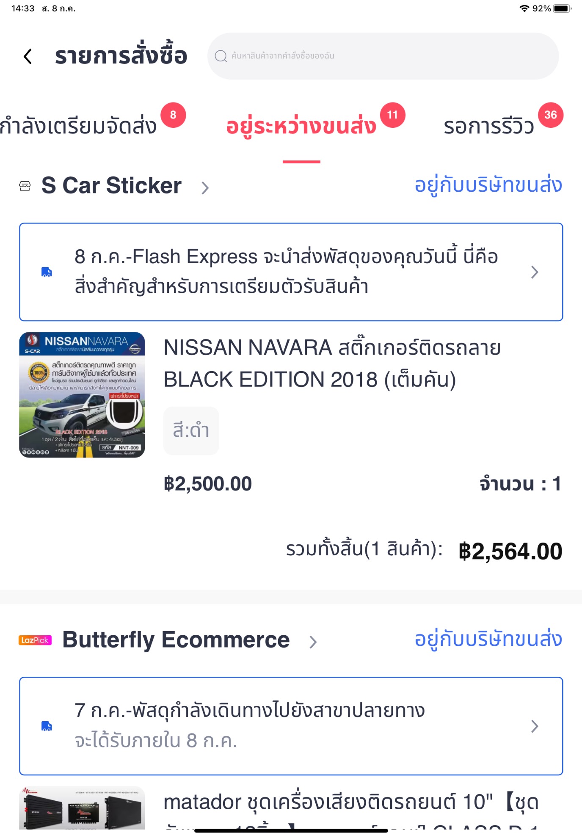
Task: Open S Car Sticker shop name link
Action: pos(112,186)
